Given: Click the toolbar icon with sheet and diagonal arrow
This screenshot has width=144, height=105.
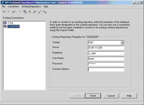Looking at the screenshot, I should [40, 12].
